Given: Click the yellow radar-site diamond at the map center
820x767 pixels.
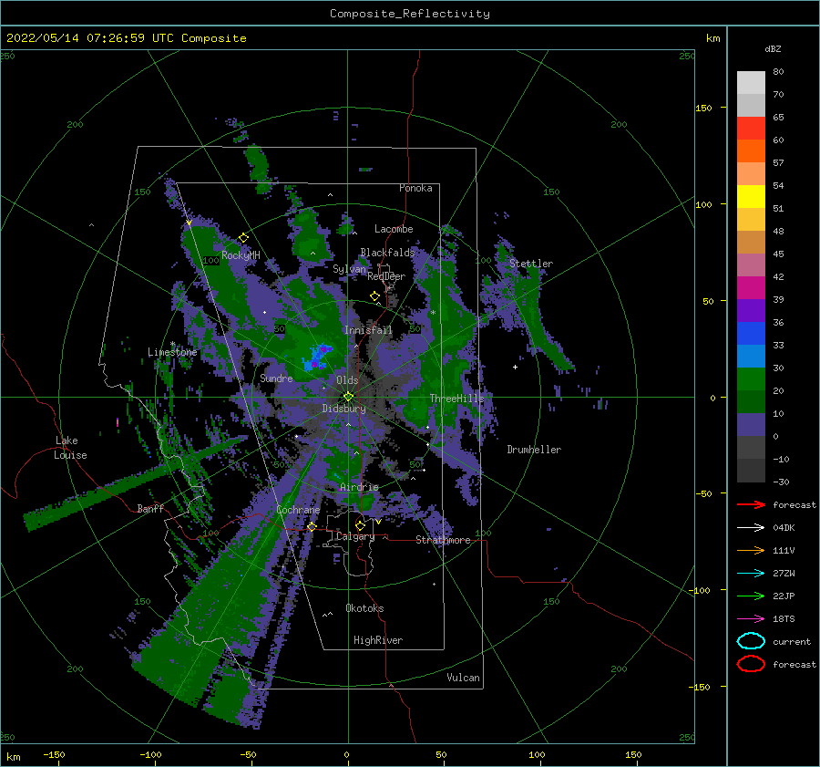Looking at the screenshot, I should pos(348,397).
